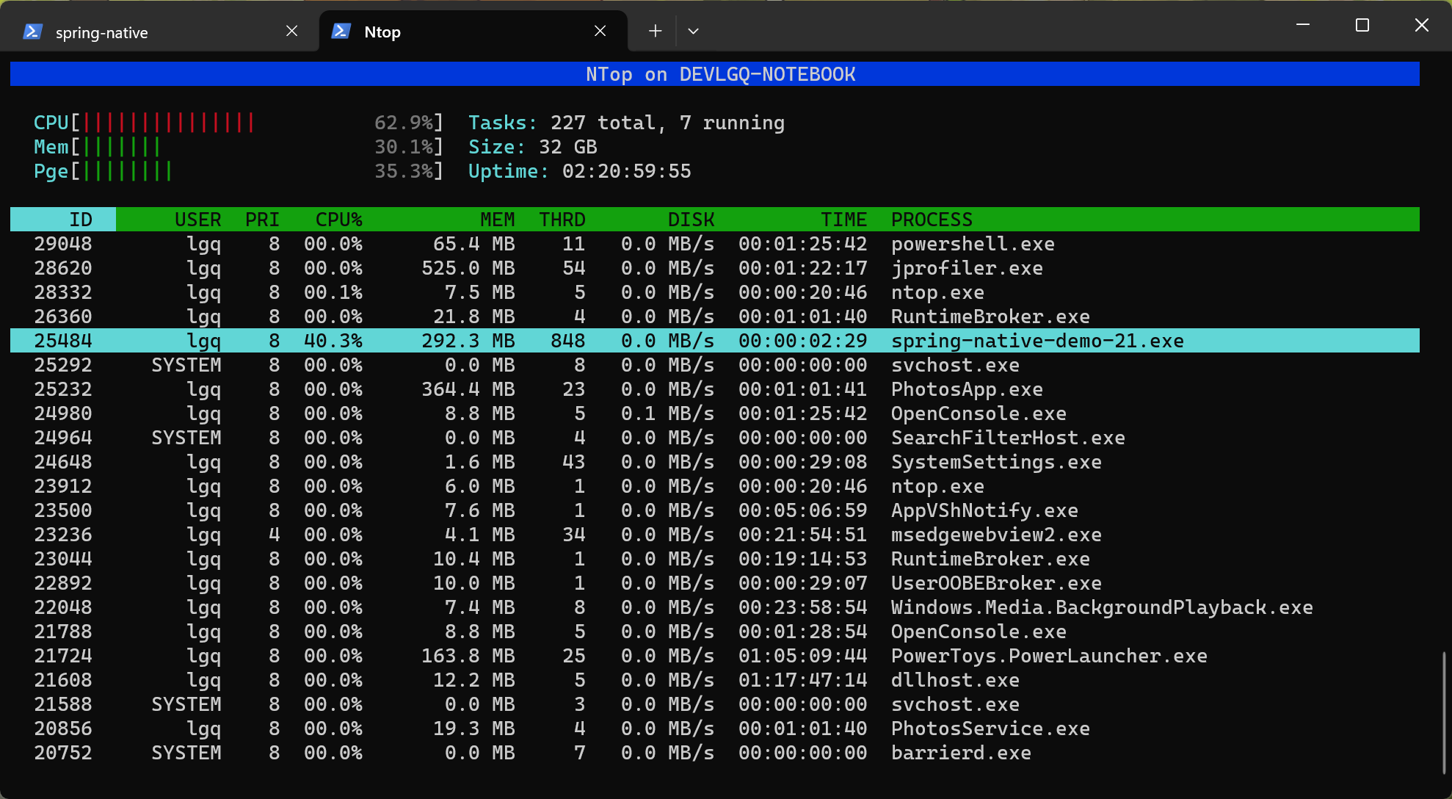Click the PowerShell icon on Ntop tab

pos(341,31)
